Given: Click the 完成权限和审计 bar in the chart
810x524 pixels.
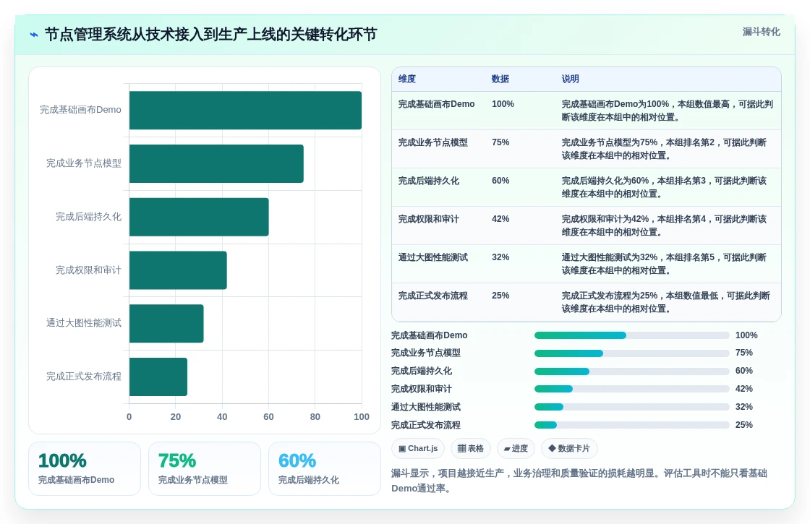Looking at the screenshot, I should (x=178, y=270).
